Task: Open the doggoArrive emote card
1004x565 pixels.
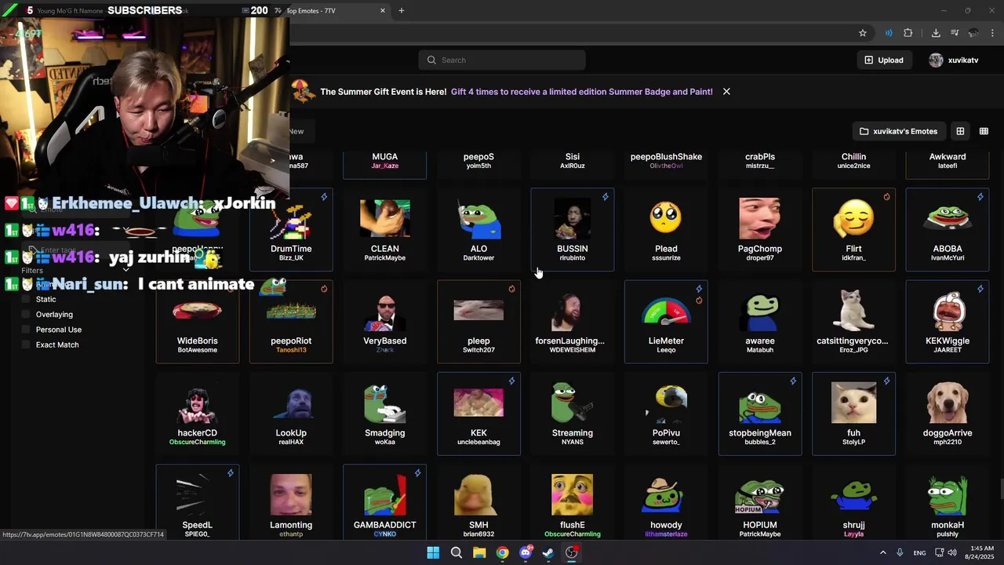Action: (x=948, y=414)
